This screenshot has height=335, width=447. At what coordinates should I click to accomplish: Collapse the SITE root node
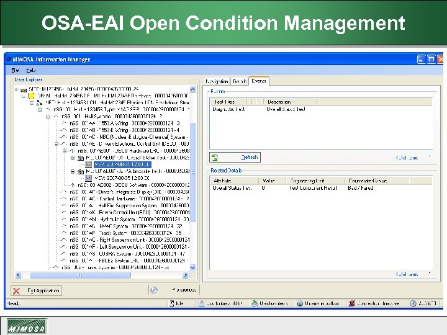[16, 89]
